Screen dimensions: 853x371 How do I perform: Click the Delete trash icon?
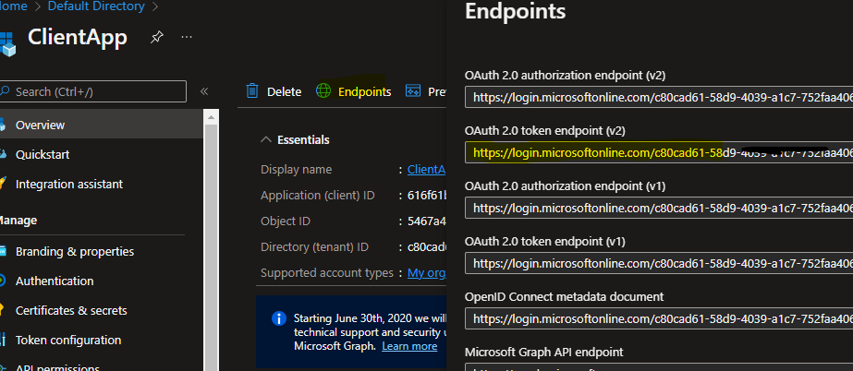(252, 91)
